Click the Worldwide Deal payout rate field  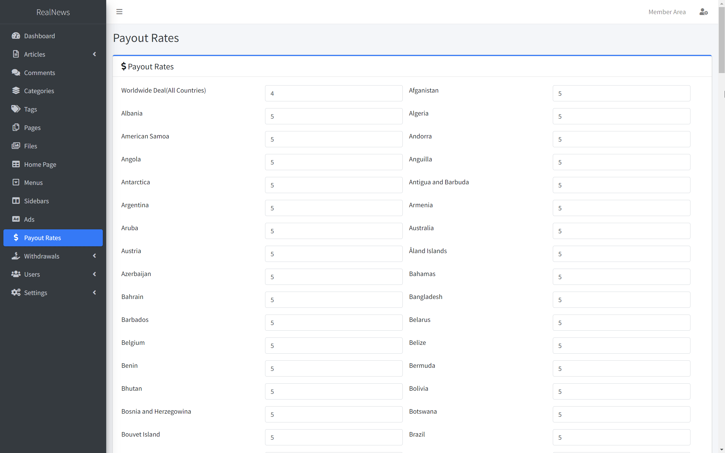tap(333, 93)
